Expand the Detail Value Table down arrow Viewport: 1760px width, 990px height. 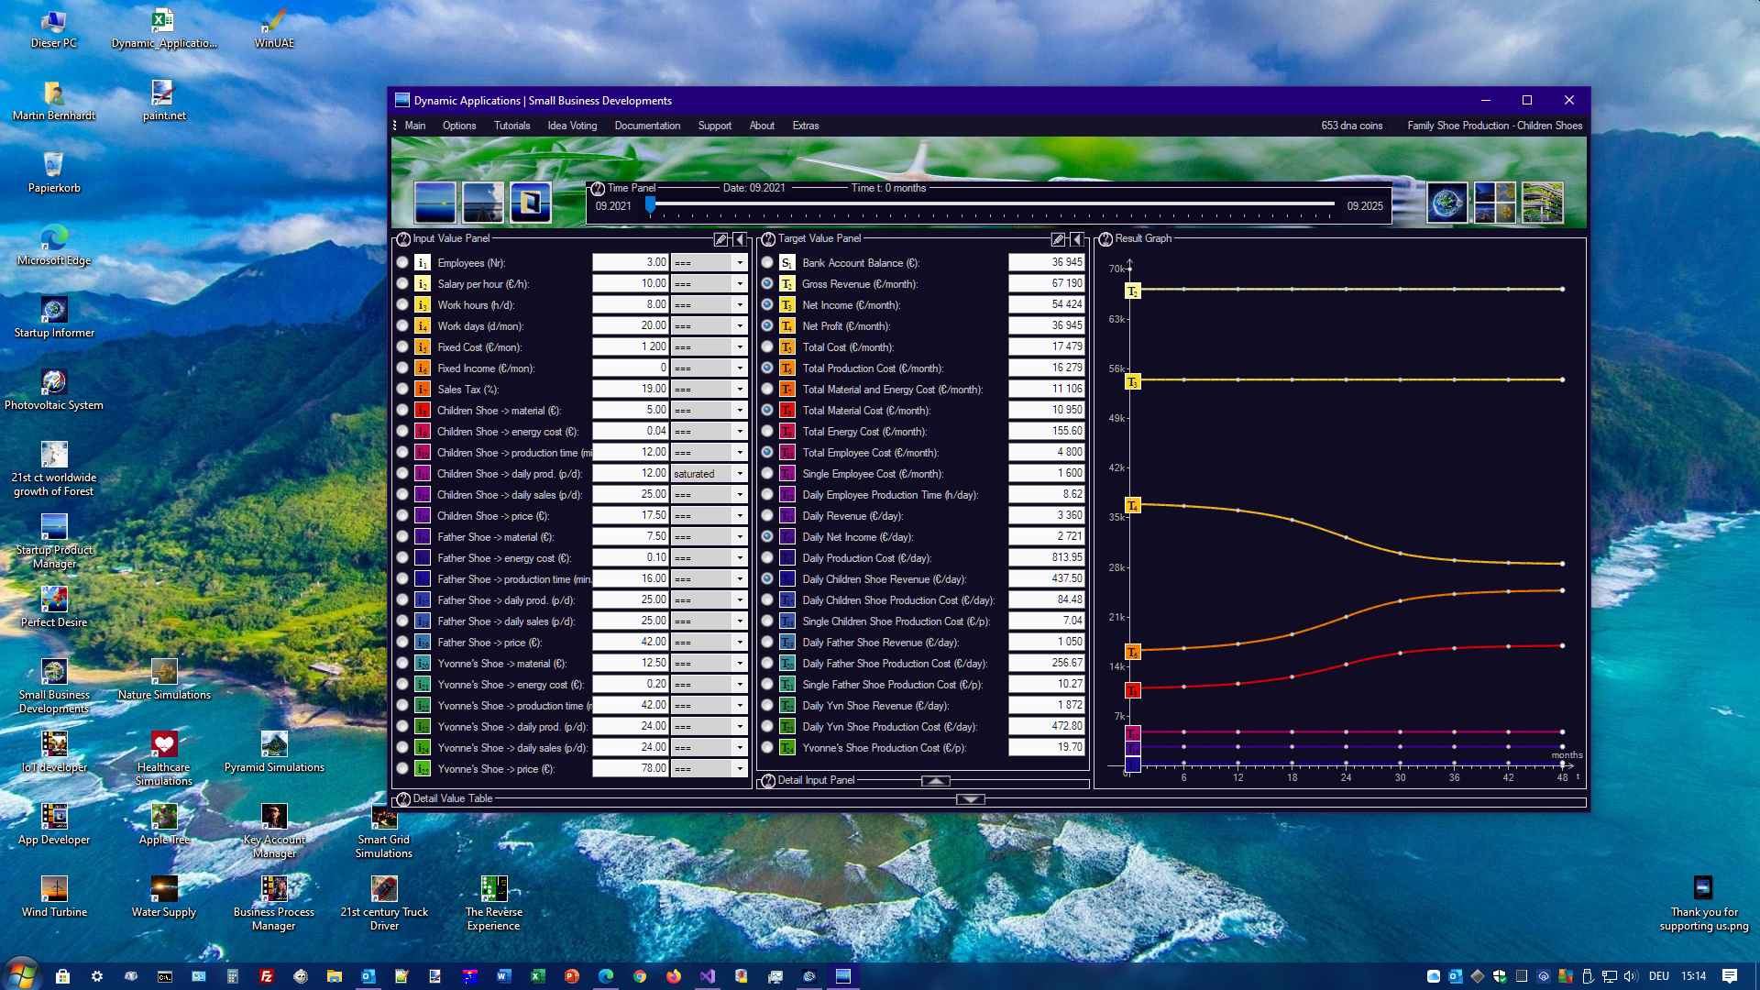tap(970, 799)
